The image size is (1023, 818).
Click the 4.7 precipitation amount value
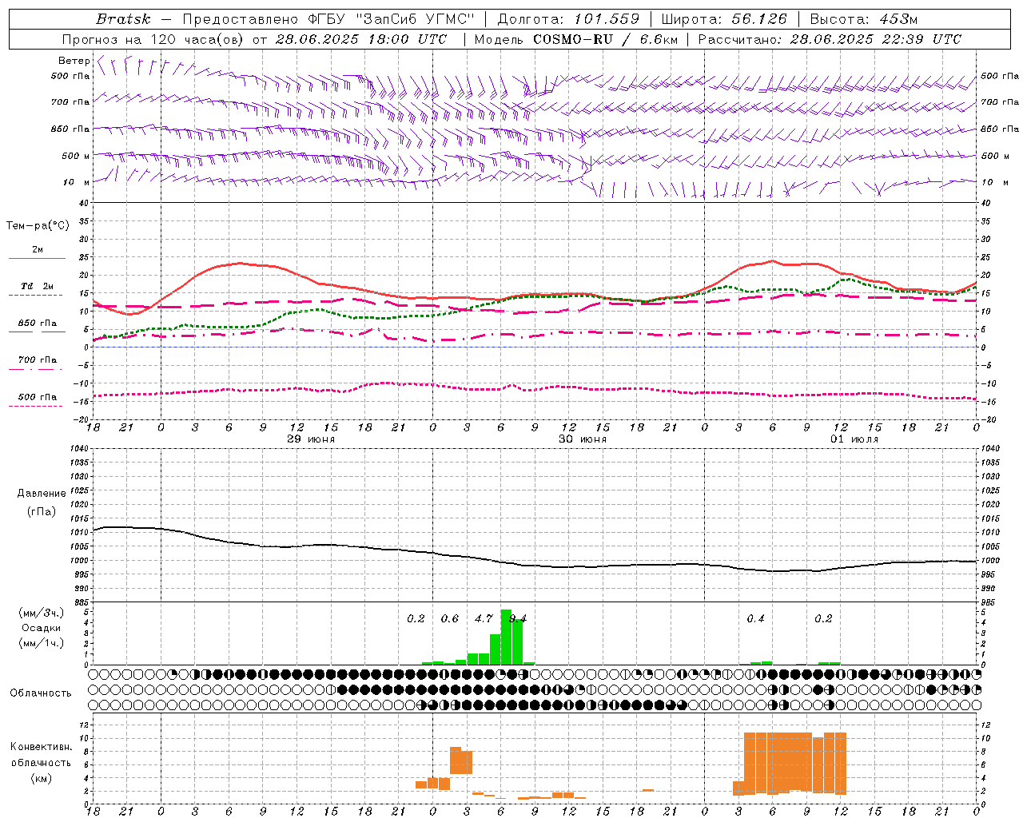(484, 618)
